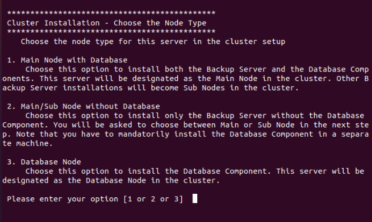Click the line starting 'Component. You will be asked'
The width and height of the screenshot is (372, 222).
[185, 125]
